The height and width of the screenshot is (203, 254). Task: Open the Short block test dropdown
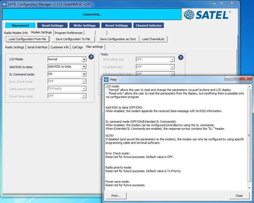click(x=172, y=60)
